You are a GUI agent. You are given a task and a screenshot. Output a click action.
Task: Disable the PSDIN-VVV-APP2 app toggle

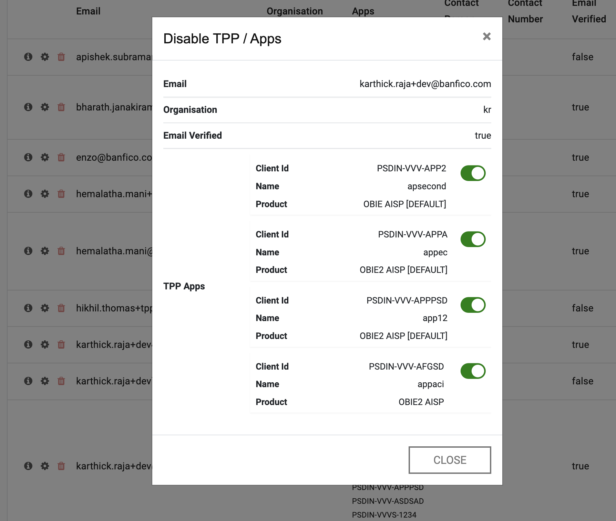[473, 173]
